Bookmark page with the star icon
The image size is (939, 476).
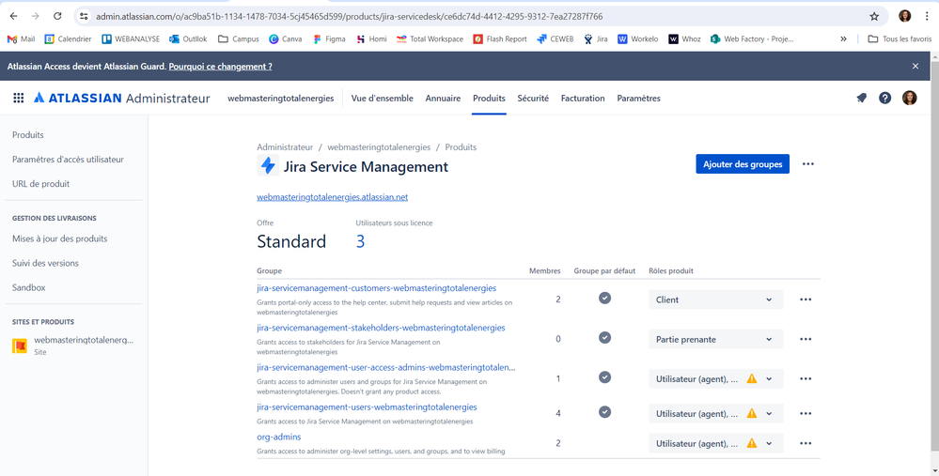pos(874,16)
